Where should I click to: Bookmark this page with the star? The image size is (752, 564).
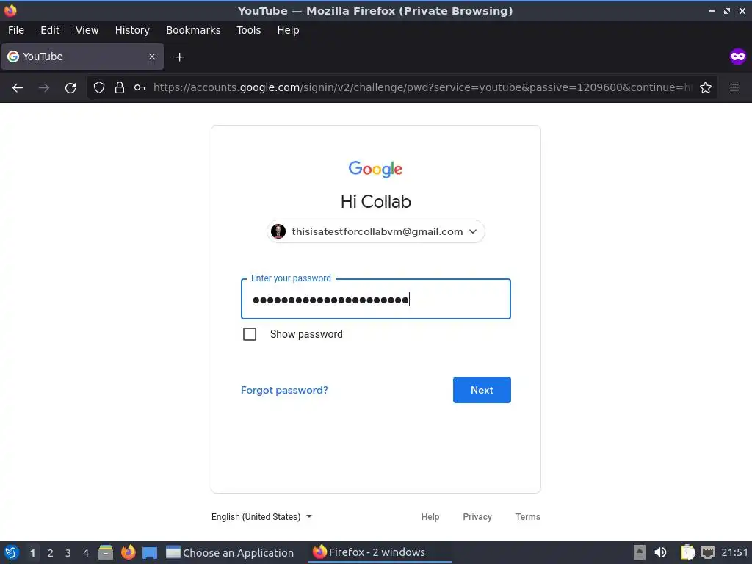[706, 87]
